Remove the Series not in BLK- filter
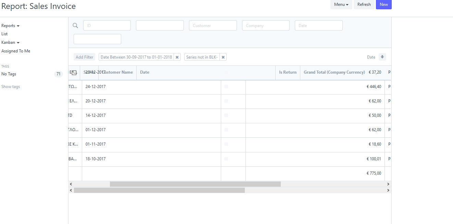The height and width of the screenshot is (224, 453). [223, 57]
